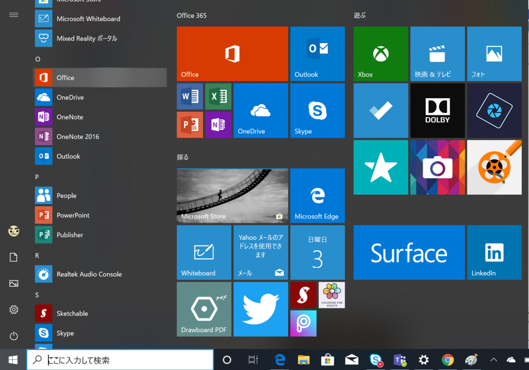
Task: Open the small Sketchable red tile
Action: [x=303, y=295]
